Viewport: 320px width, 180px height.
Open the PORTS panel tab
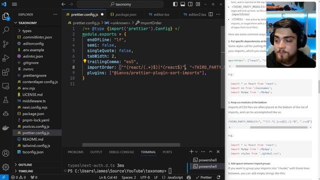[x=167, y=152]
